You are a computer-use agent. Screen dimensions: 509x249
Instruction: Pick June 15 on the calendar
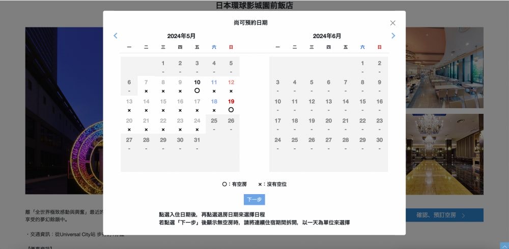pos(362,105)
